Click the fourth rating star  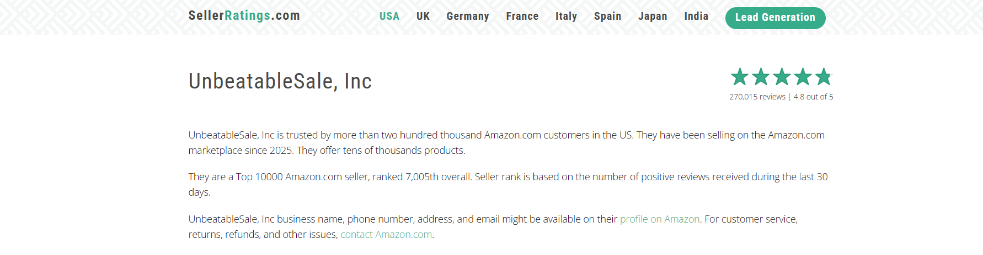pyautogui.click(x=803, y=77)
